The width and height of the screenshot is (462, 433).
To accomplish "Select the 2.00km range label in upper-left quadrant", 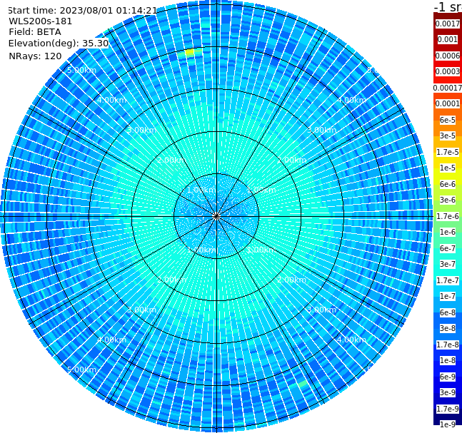I will click(x=172, y=160).
